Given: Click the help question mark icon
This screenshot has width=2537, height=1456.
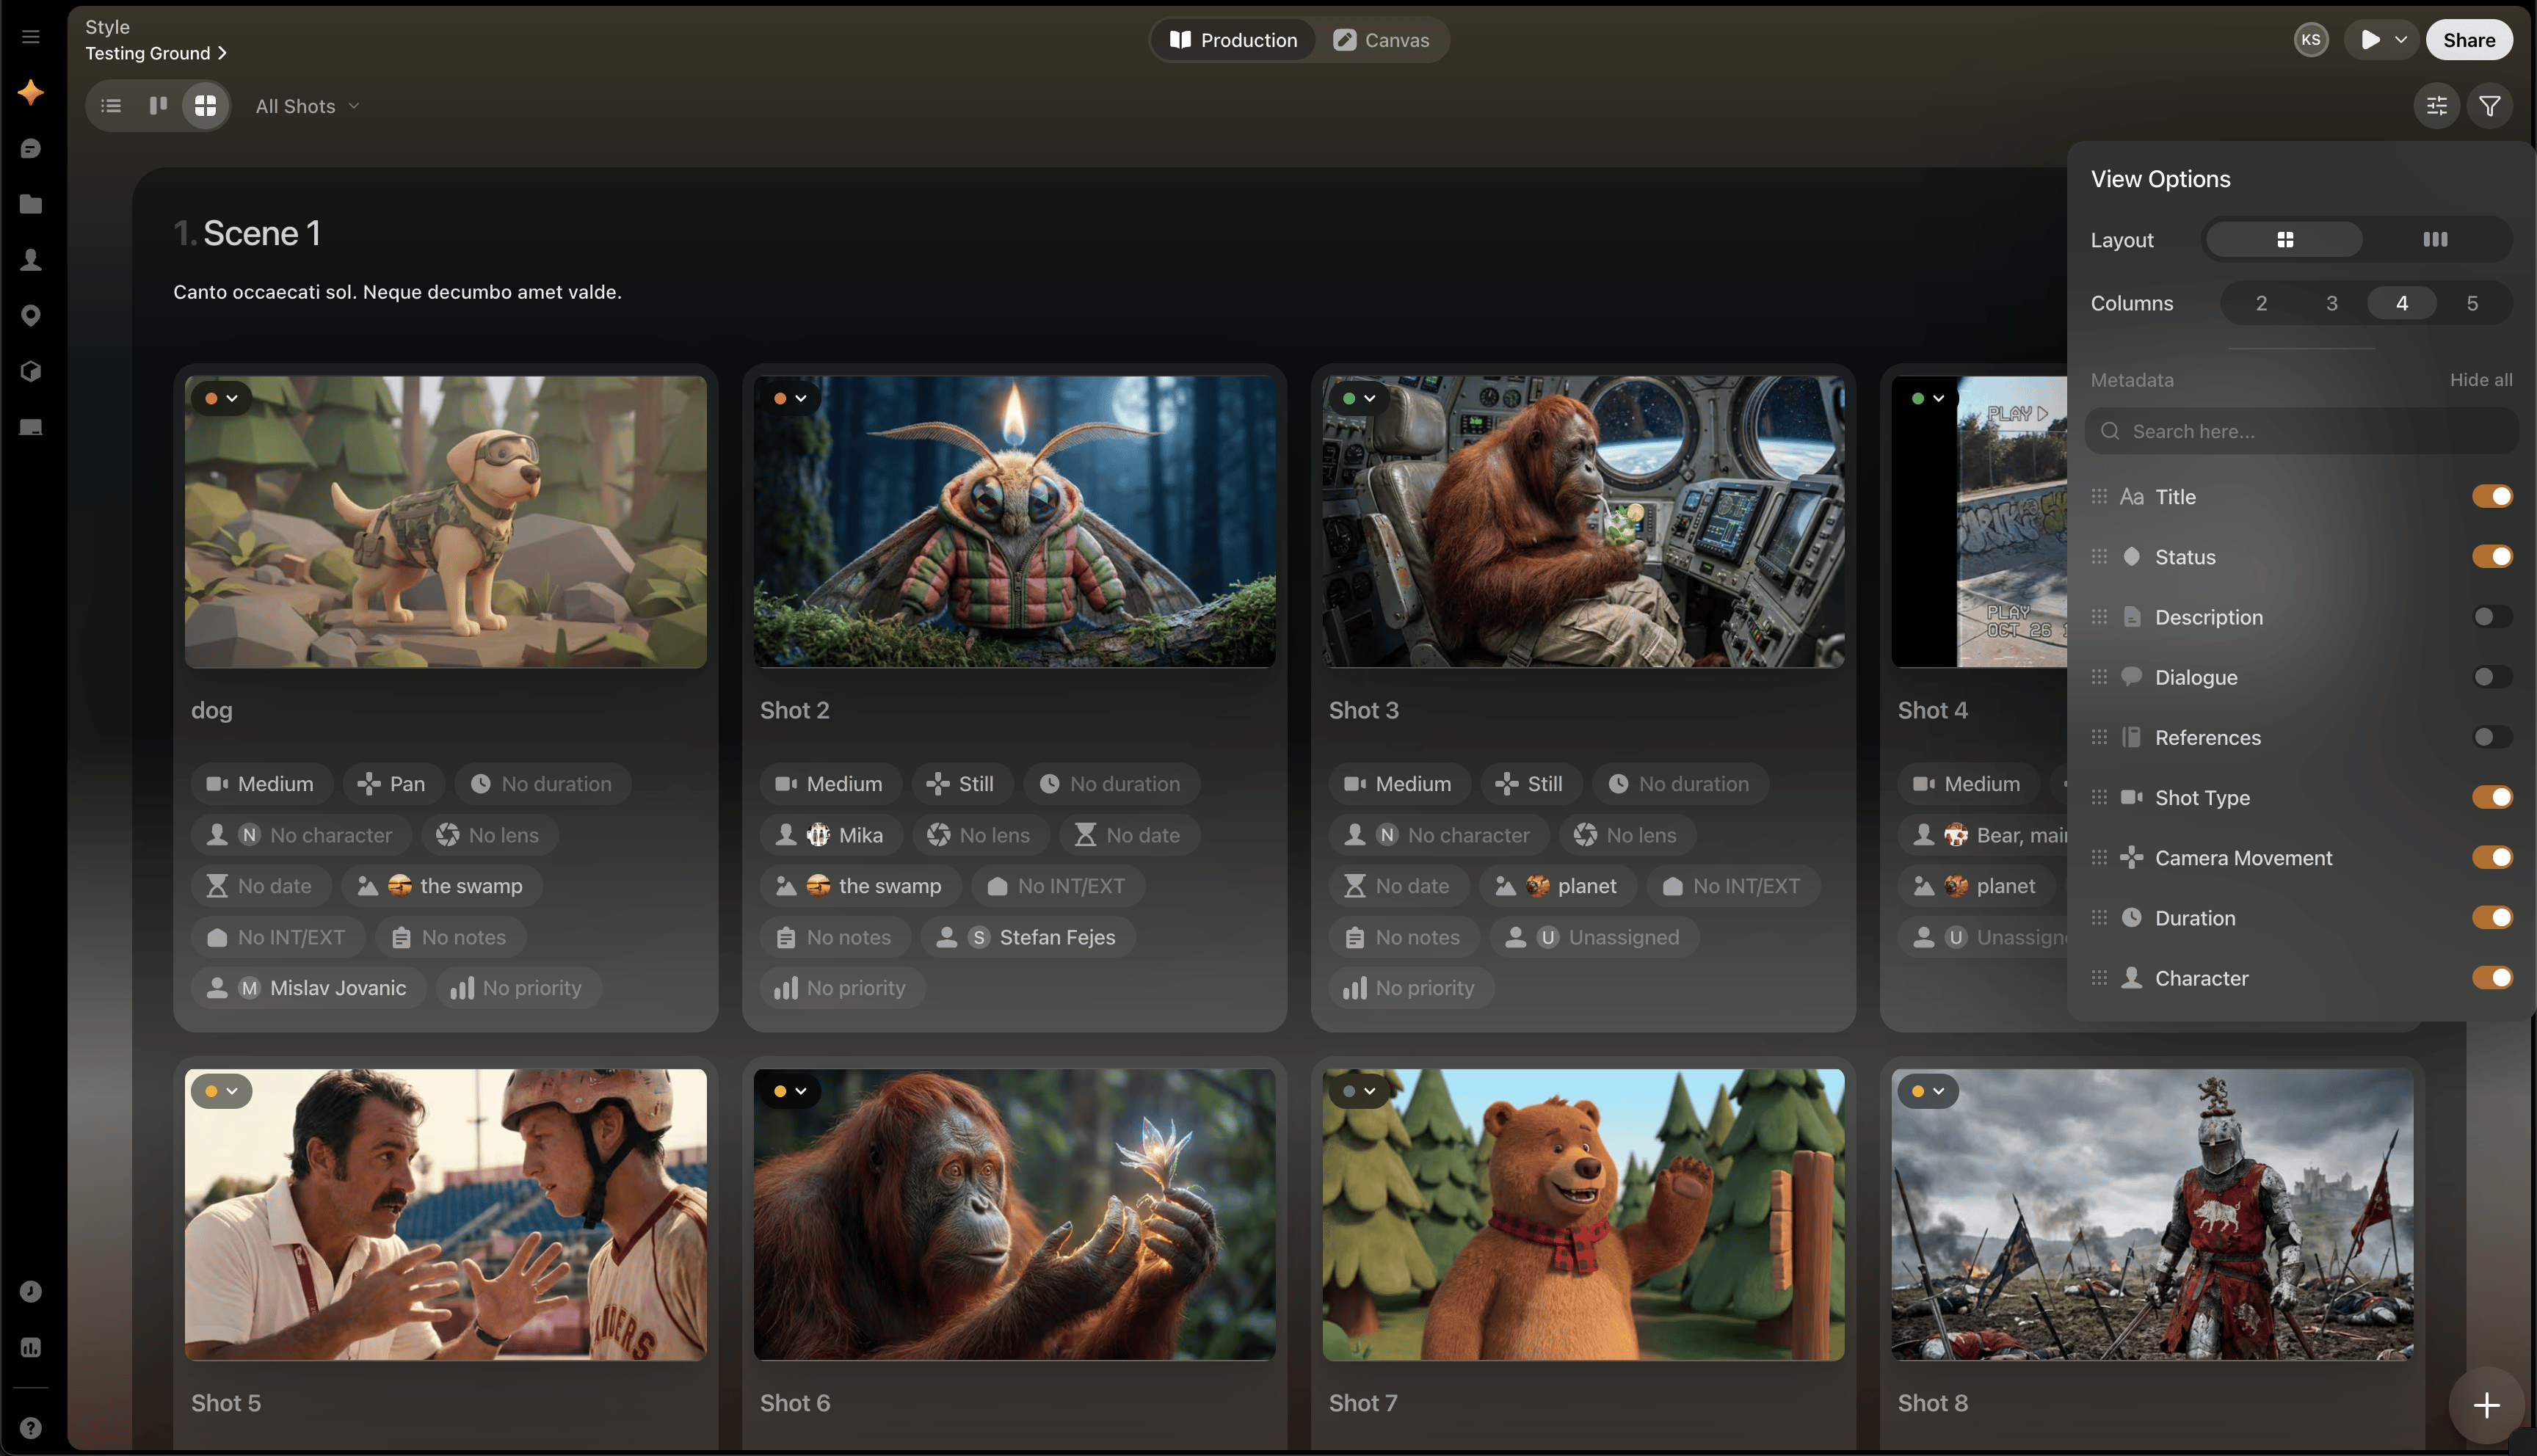Looking at the screenshot, I should coord(31,1428).
